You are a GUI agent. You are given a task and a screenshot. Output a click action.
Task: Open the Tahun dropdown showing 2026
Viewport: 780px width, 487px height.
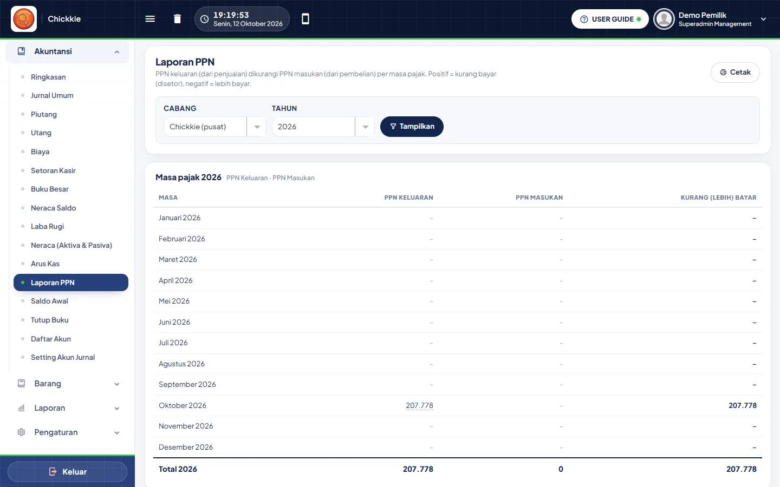pos(323,127)
